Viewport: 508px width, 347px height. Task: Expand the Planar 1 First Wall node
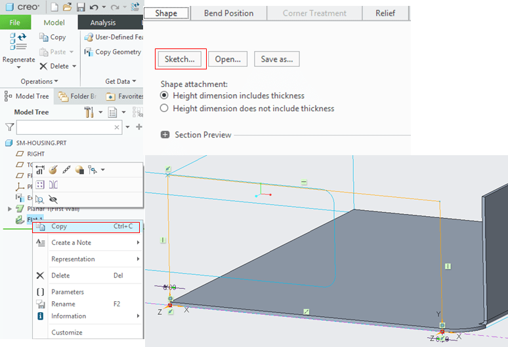point(9,209)
